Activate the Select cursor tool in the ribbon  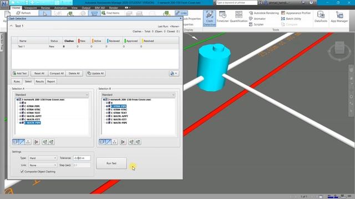point(45,13)
